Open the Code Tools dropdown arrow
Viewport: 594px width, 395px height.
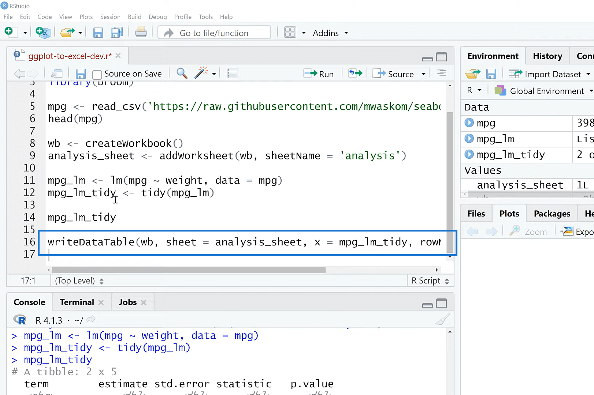click(x=214, y=74)
